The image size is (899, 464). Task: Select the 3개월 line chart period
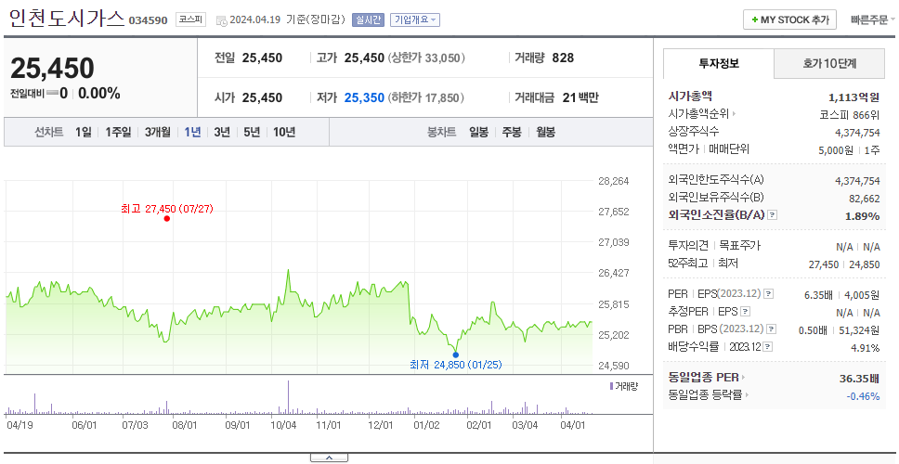point(158,133)
